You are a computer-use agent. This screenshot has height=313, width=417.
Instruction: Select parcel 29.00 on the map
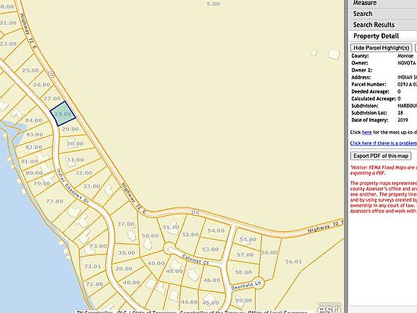tap(70, 129)
